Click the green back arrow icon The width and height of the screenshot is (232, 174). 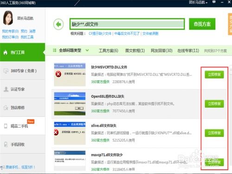coord(58,24)
